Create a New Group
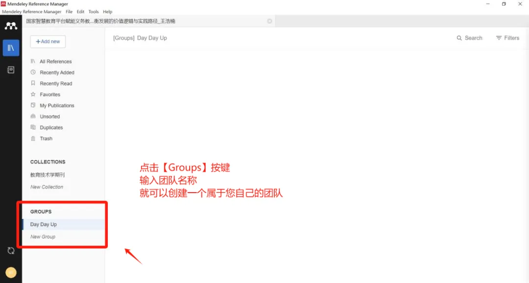The width and height of the screenshot is (529, 283). pyautogui.click(x=43, y=237)
